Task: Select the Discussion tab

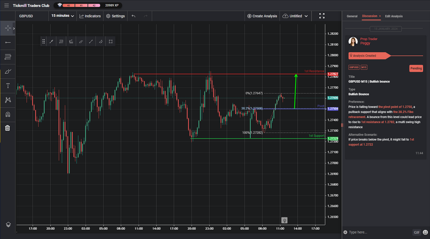Action: pyautogui.click(x=370, y=16)
